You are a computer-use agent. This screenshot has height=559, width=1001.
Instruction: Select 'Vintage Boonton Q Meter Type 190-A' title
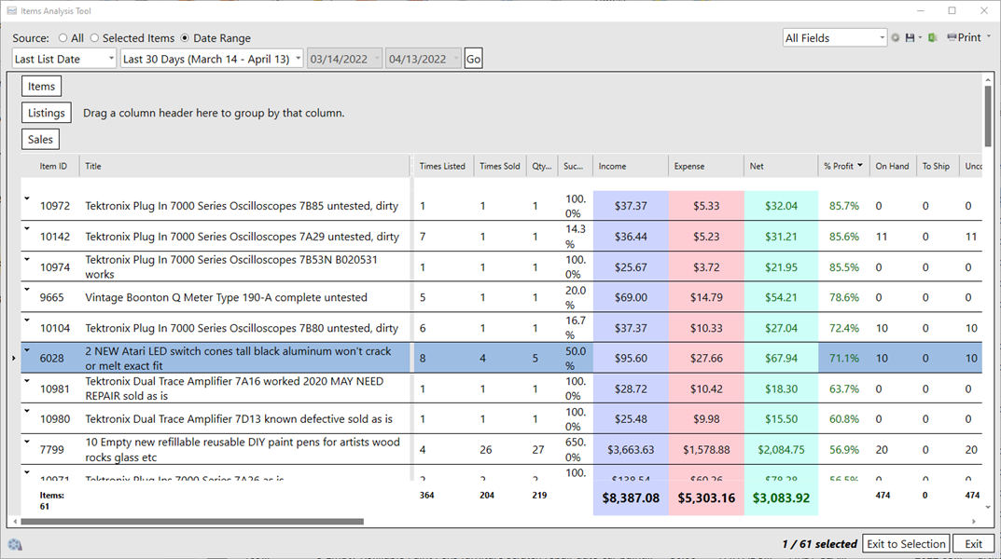tap(226, 297)
